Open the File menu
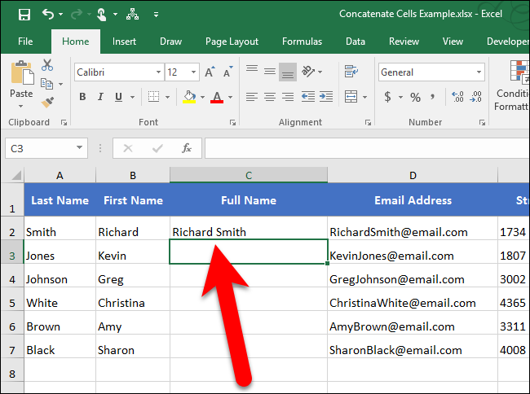The image size is (530, 394). point(25,42)
